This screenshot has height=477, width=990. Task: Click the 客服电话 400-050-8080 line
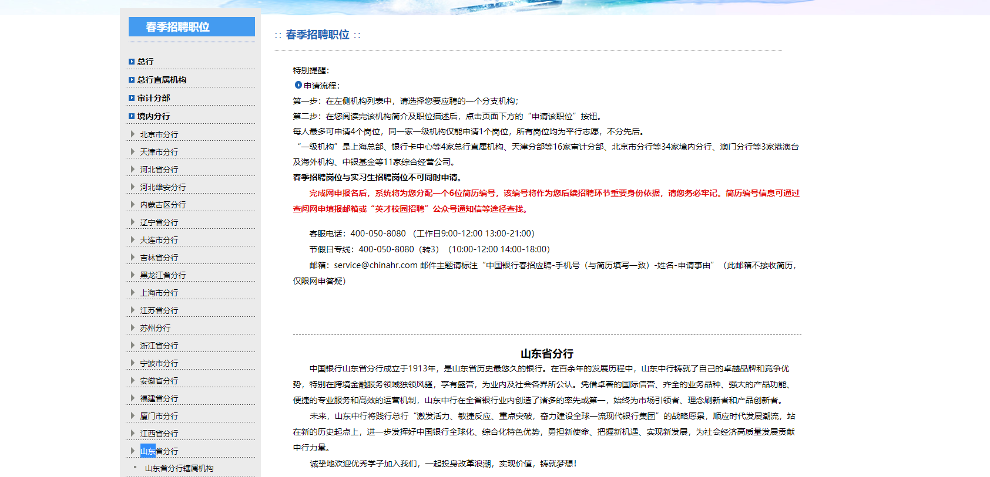click(x=422, y=234)
